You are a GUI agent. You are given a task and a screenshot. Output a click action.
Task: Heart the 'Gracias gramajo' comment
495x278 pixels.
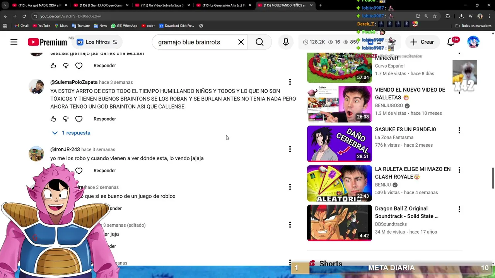tap(79, 66)
